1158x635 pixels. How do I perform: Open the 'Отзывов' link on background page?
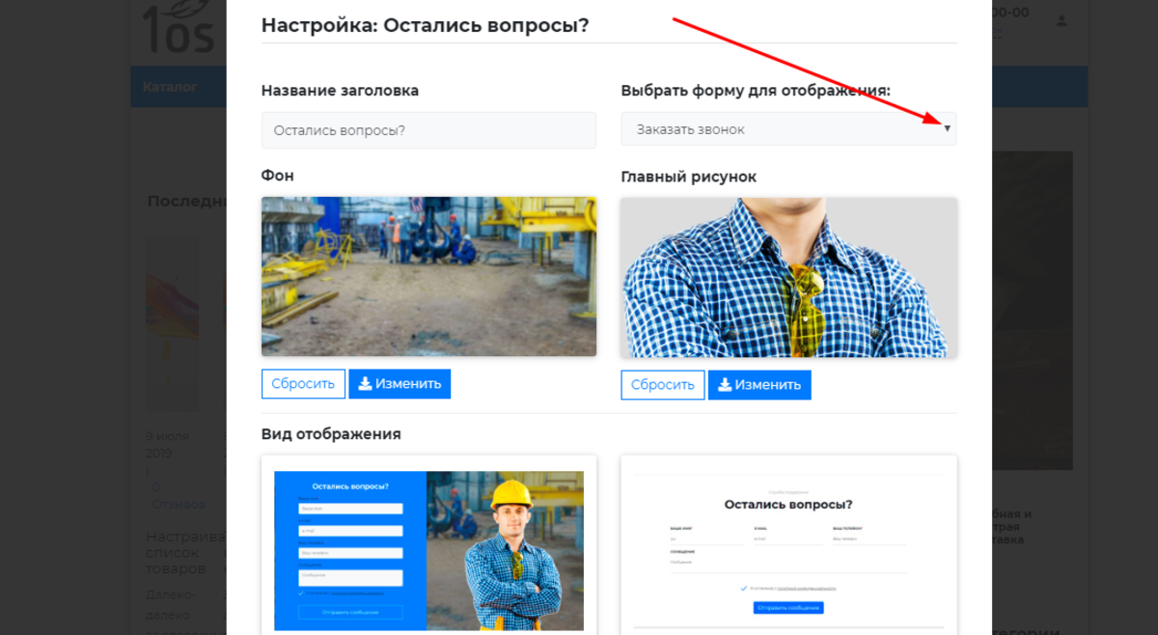pos(179,504)
